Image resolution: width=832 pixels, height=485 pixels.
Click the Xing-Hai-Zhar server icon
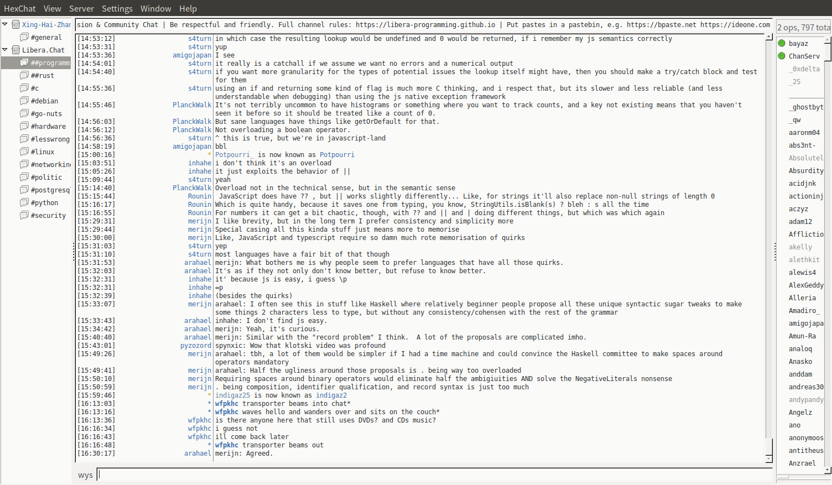[x=16, y=24]
